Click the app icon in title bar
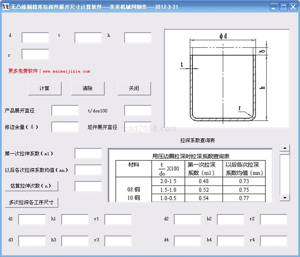This screenshot has height=257, width=300. [5, 7]
